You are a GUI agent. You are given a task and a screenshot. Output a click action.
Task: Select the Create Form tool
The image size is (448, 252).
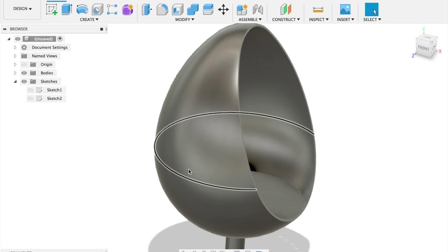(x=128, y=9)
